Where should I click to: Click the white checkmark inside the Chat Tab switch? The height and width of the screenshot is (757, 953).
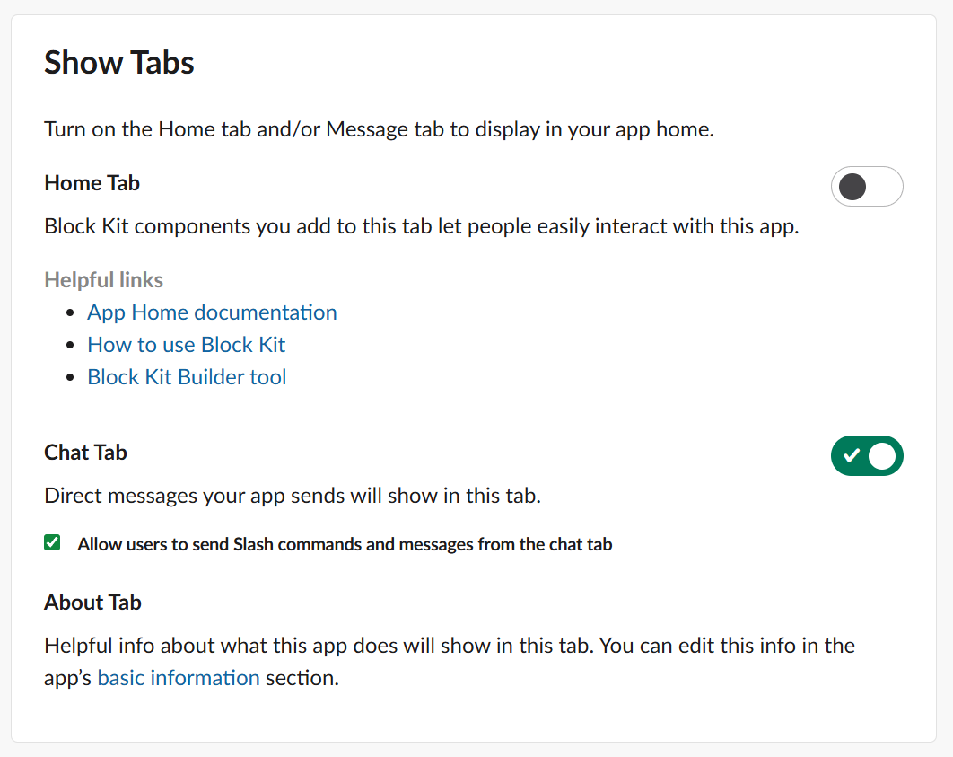(x=852, y=456)
